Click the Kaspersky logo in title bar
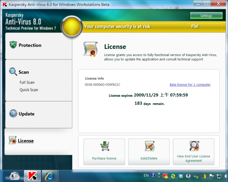The image size is (228, 182). pyautogui.click(x=5, y=5)
